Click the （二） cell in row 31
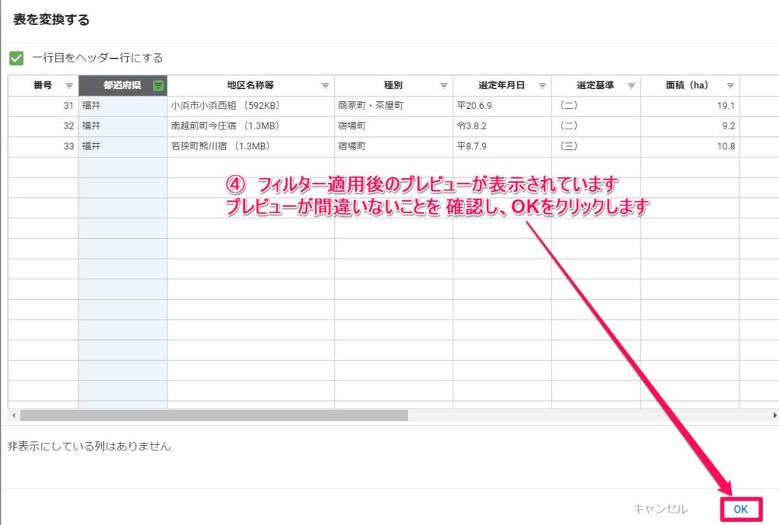 point(596,106)
